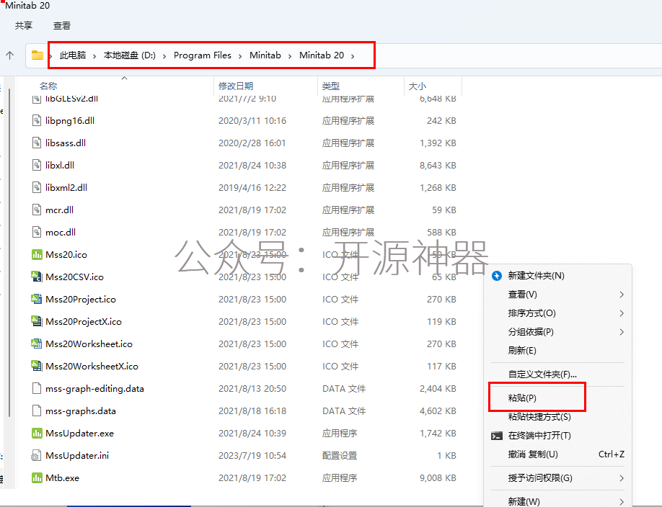Click the Mss20Worksheet.ico file icon
This screenshot has height=507, width=662.
point(37,344)
